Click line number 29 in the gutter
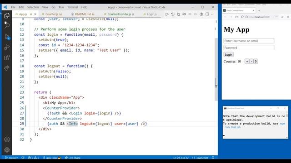The height and width of the screenshot is (163, 291). pyautogui.click(x=22, y=124)
